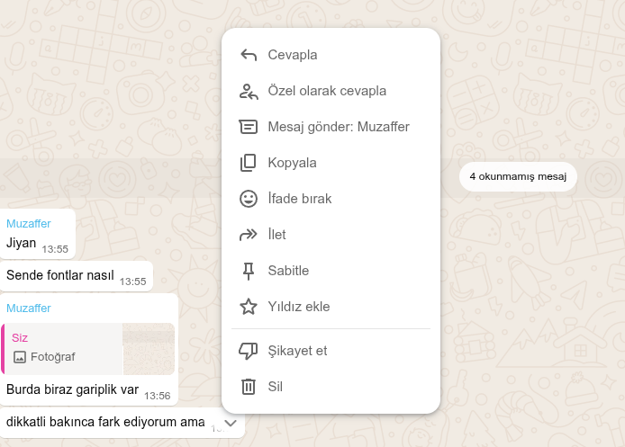Click the quoted photo thumbnail image

pos(149,349)
